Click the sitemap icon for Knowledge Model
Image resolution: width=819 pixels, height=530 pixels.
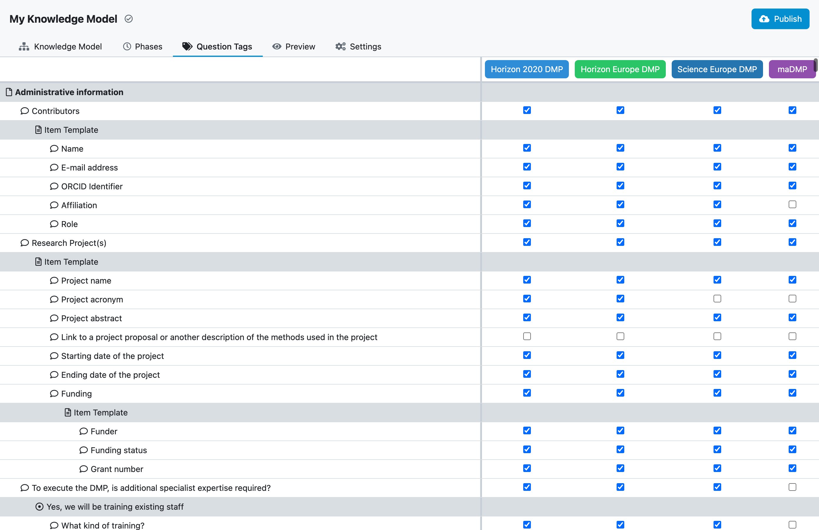[24, 47]
